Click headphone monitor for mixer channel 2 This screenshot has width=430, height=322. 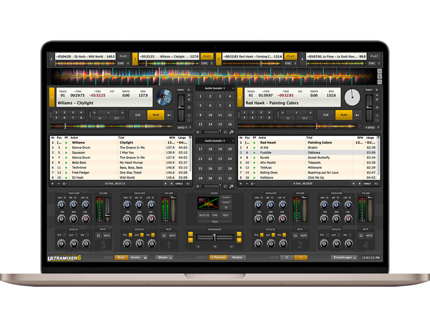[x=295, y=236]
